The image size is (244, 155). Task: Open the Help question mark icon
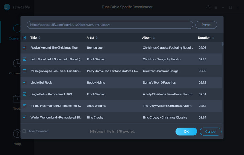(17, 133)
